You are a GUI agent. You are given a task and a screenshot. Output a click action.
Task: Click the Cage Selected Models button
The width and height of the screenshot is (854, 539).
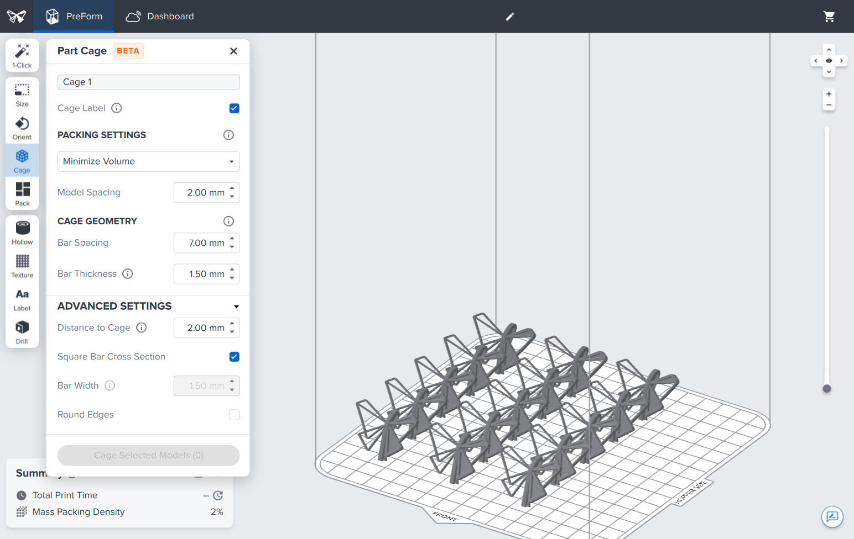click(148, 455)
